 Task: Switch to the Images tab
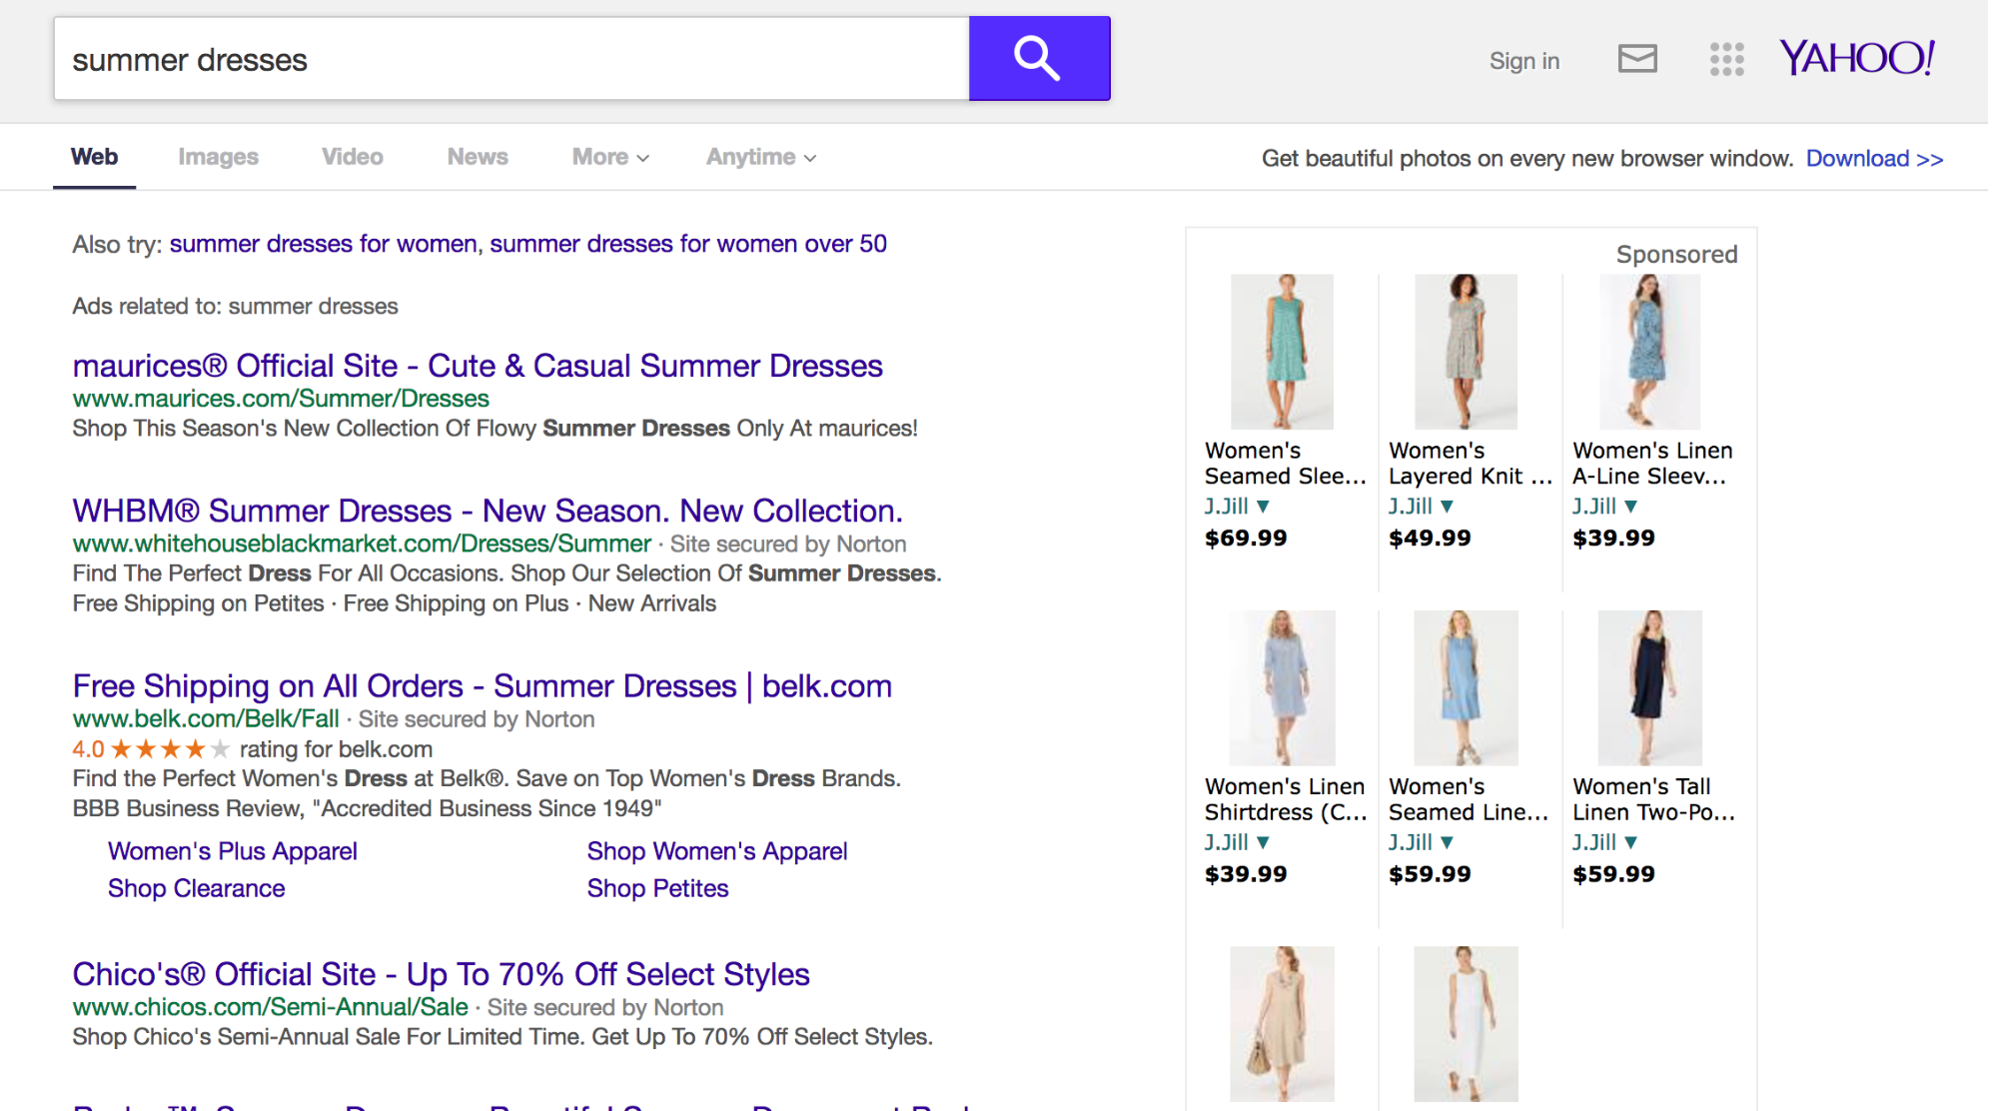coord(218,157)
